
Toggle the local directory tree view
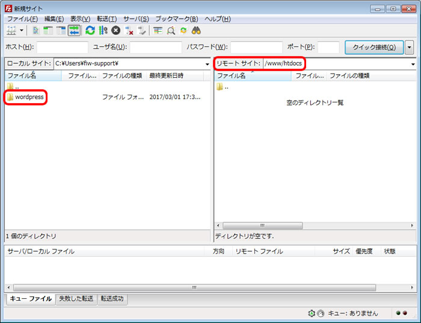click(x=48, y=30)
